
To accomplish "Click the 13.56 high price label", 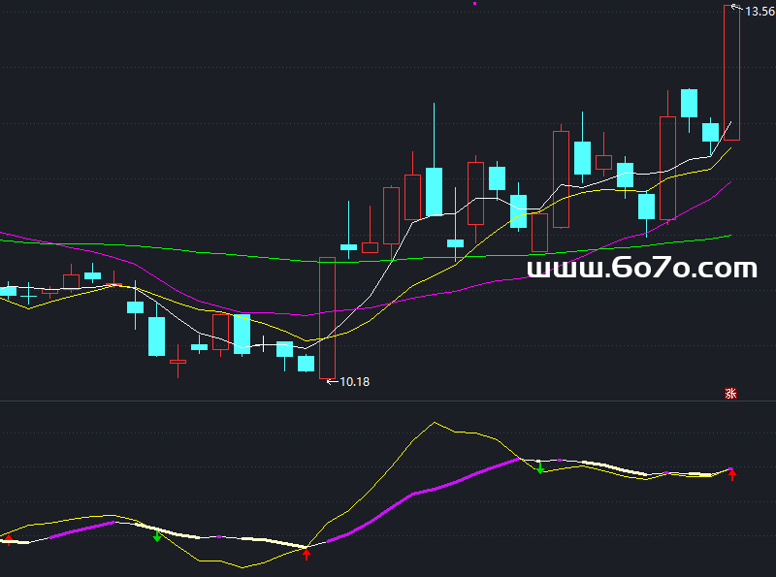I will click(760, 11).
